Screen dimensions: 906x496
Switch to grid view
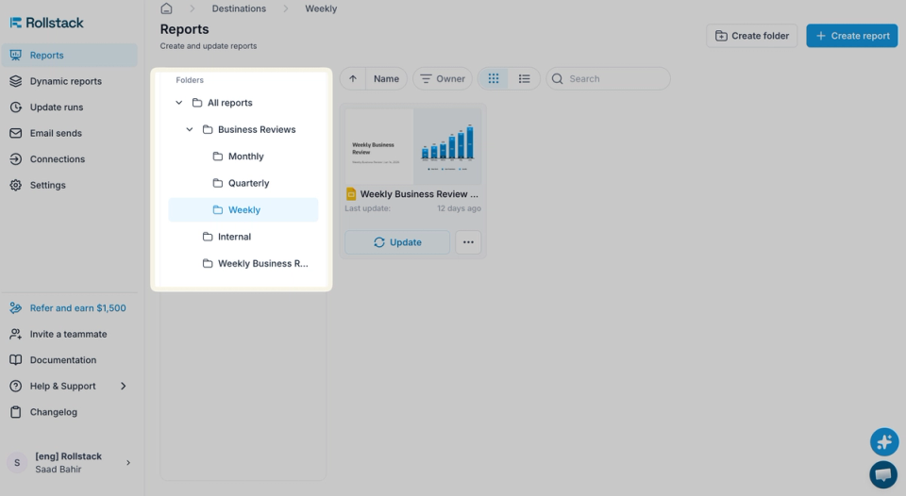pos(493,78)
